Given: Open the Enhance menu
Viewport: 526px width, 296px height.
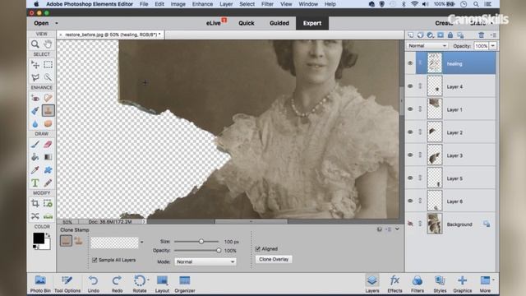Looking at the screenshot, I should click(202, 4).
